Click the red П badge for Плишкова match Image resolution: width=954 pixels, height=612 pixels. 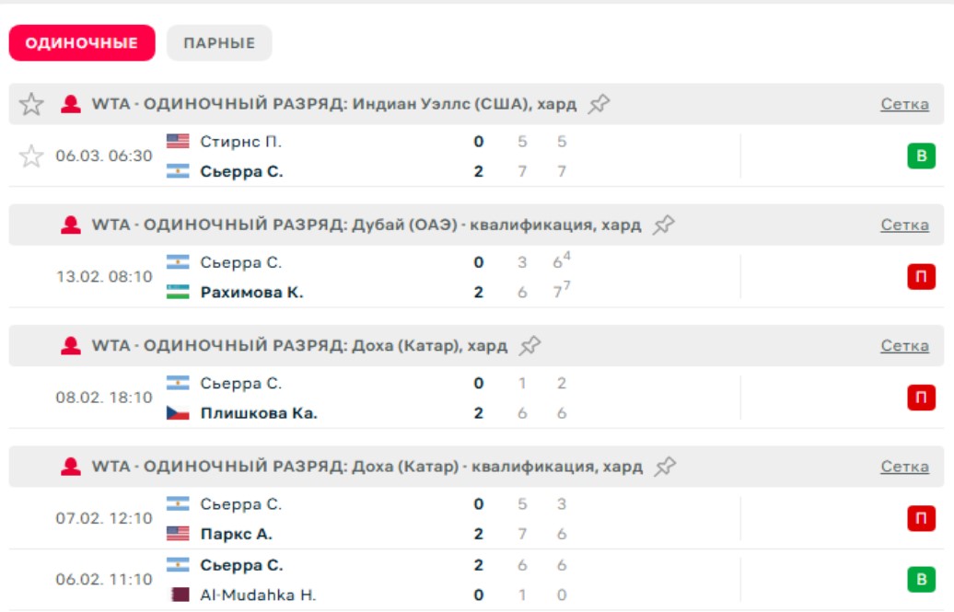click(921, 398)
